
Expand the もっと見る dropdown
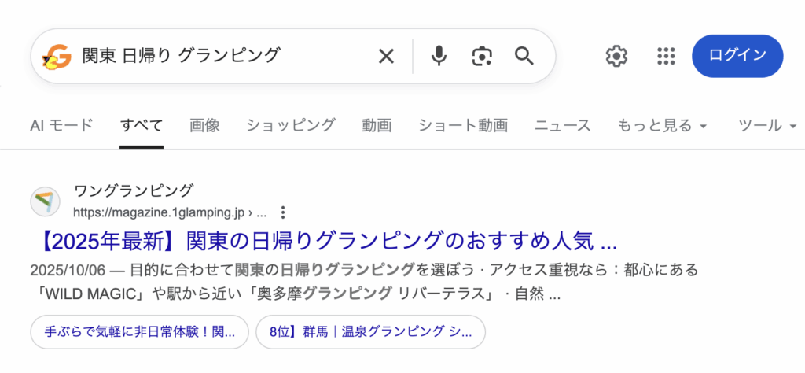tap(663, 125)
